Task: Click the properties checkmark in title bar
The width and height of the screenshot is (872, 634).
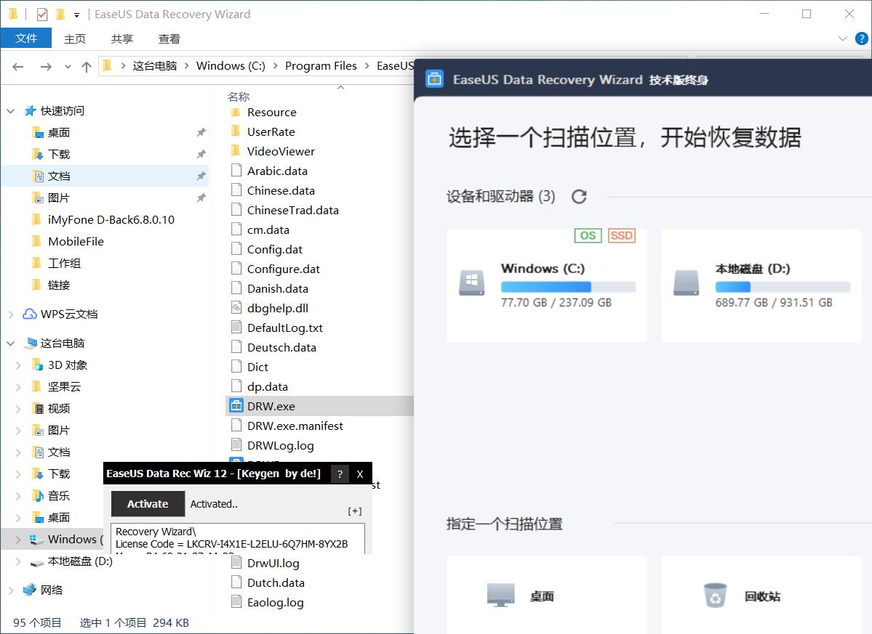Action: tap(42, 15)
